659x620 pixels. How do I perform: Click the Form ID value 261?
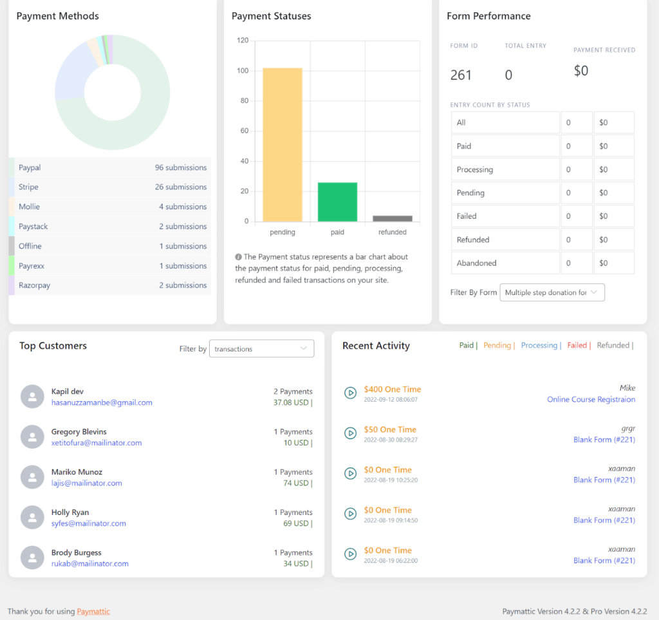(461, 75)
